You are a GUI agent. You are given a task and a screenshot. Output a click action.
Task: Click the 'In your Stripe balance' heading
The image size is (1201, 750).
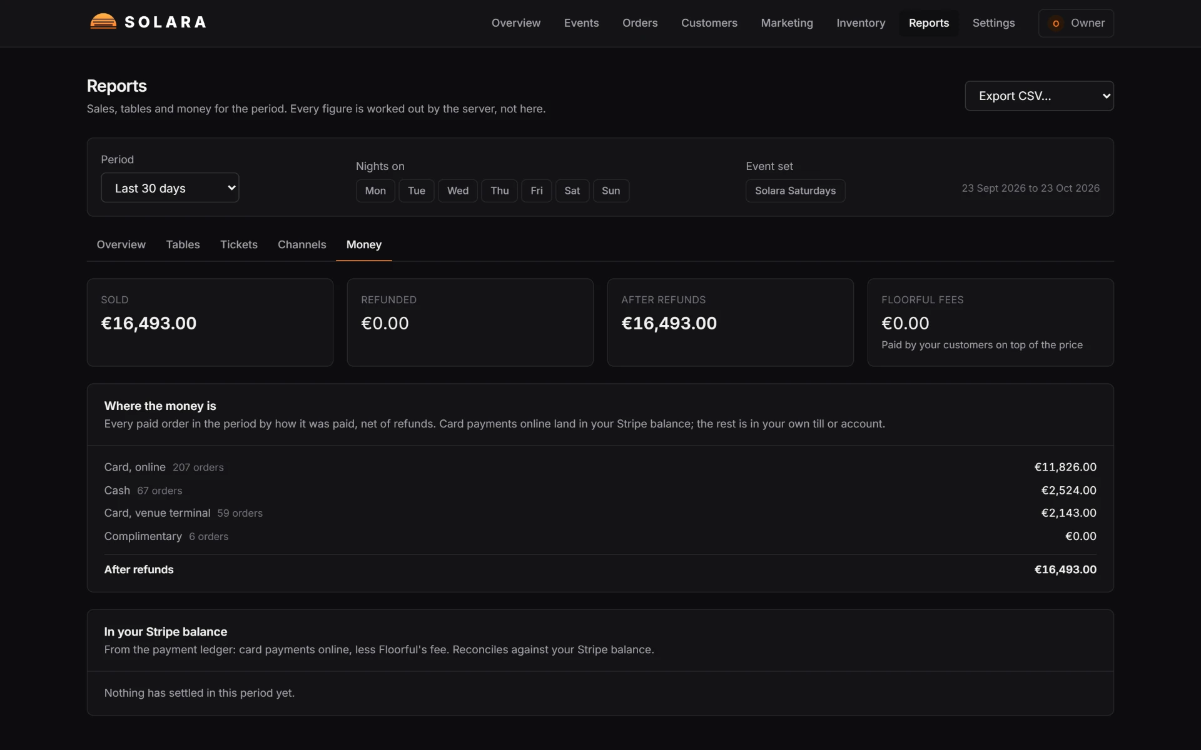point(166,632)
